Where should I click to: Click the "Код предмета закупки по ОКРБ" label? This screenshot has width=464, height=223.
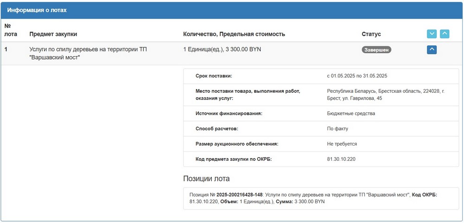click(233, 159)
